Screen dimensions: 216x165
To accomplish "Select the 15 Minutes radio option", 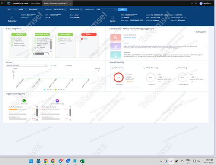I will 65,65.
